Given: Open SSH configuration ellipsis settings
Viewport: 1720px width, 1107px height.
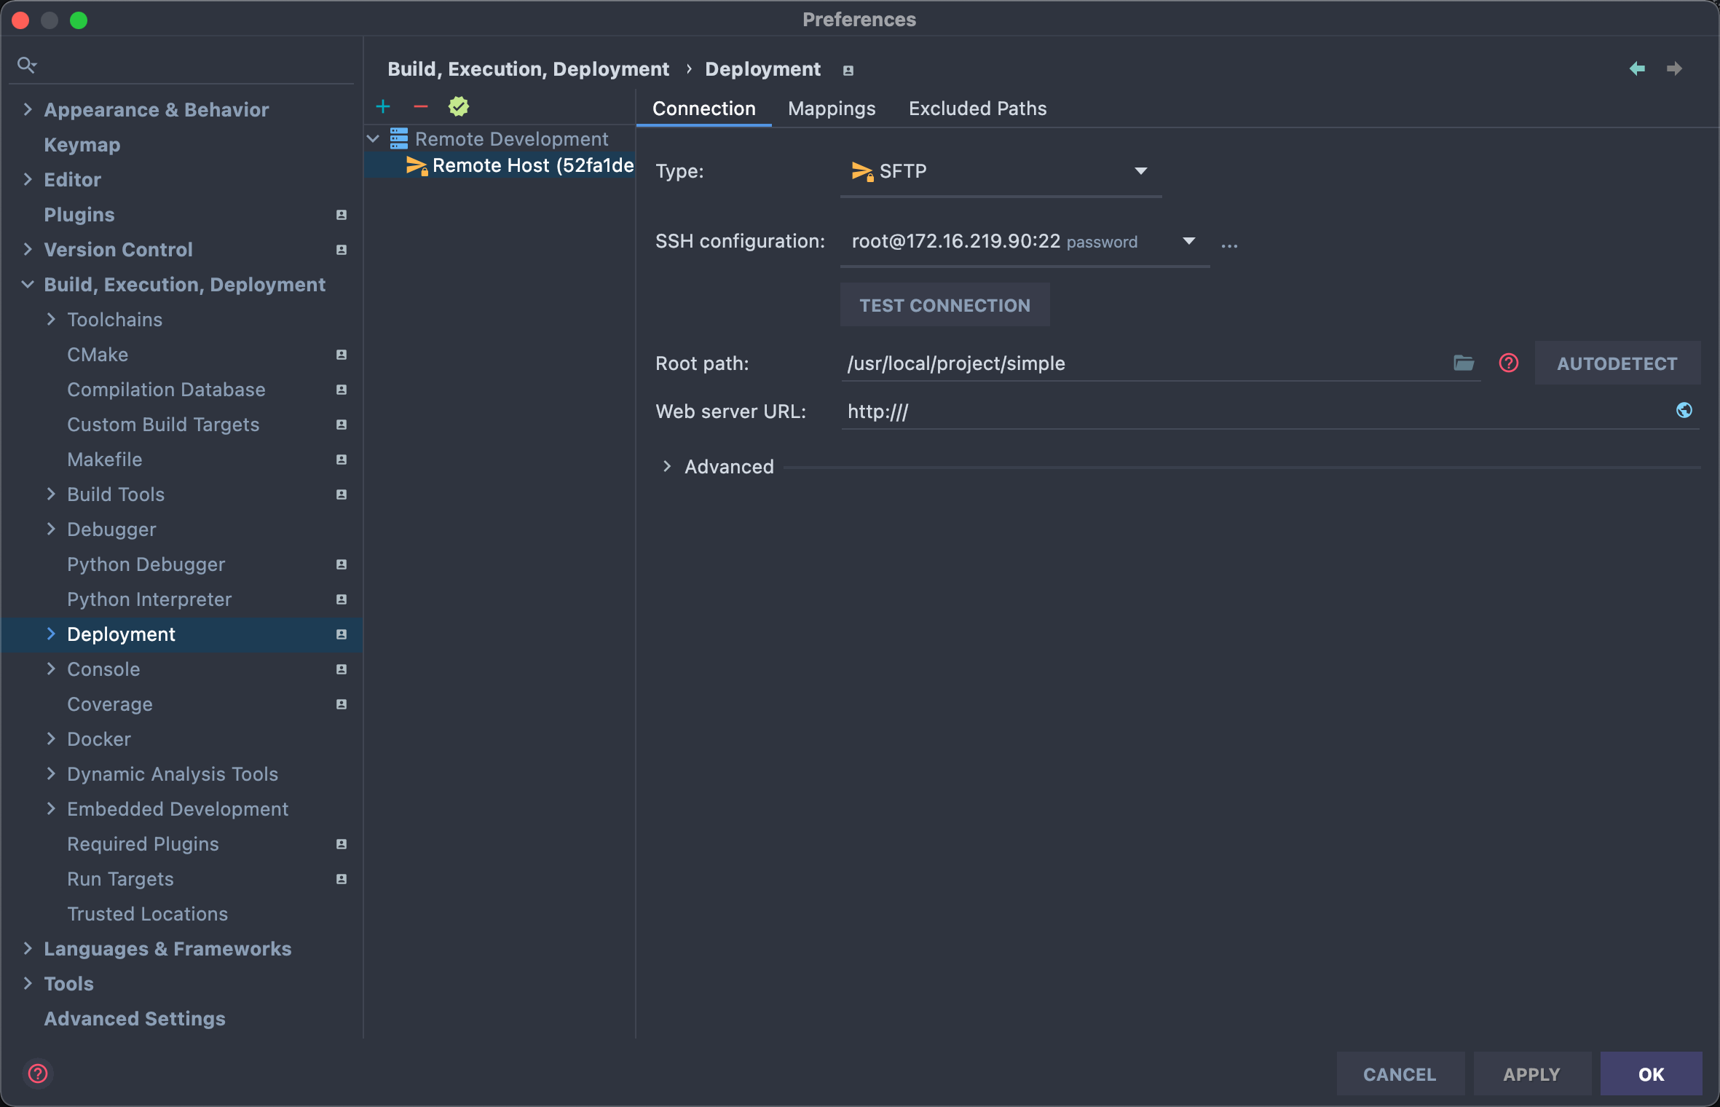Looking at the screenshot, I should tap(1230, 244).
